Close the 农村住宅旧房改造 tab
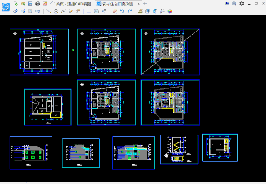The width and height of the screenshot is (266, 184). [x=139, y=4]
